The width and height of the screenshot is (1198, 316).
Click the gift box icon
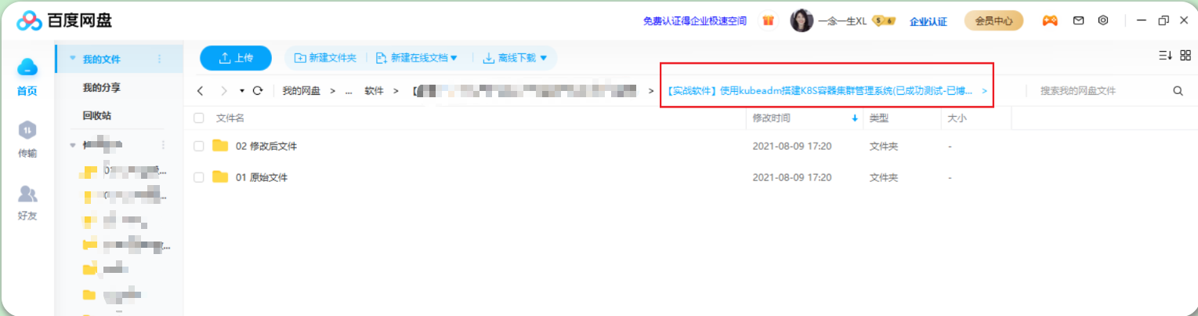(768, 20)
